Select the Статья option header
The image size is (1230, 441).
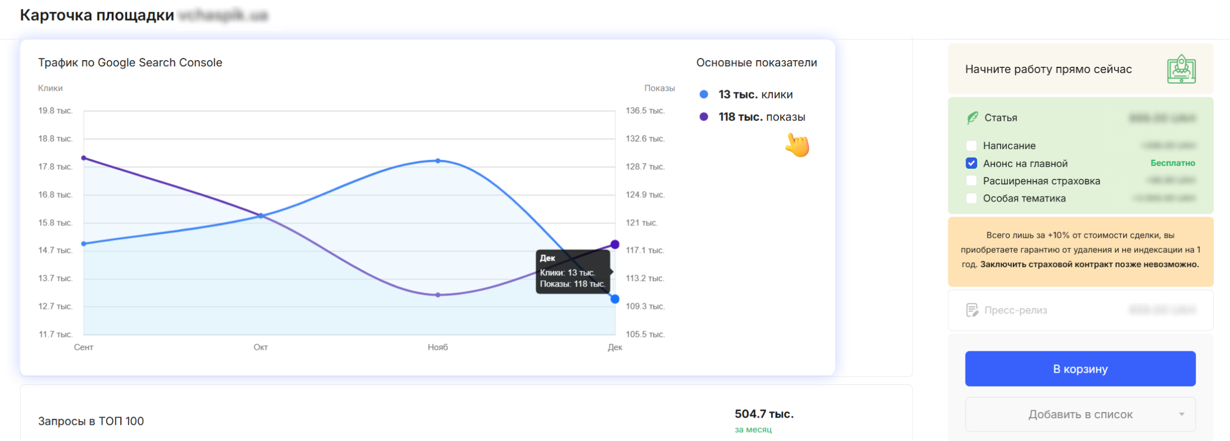tap(1080, 117)
